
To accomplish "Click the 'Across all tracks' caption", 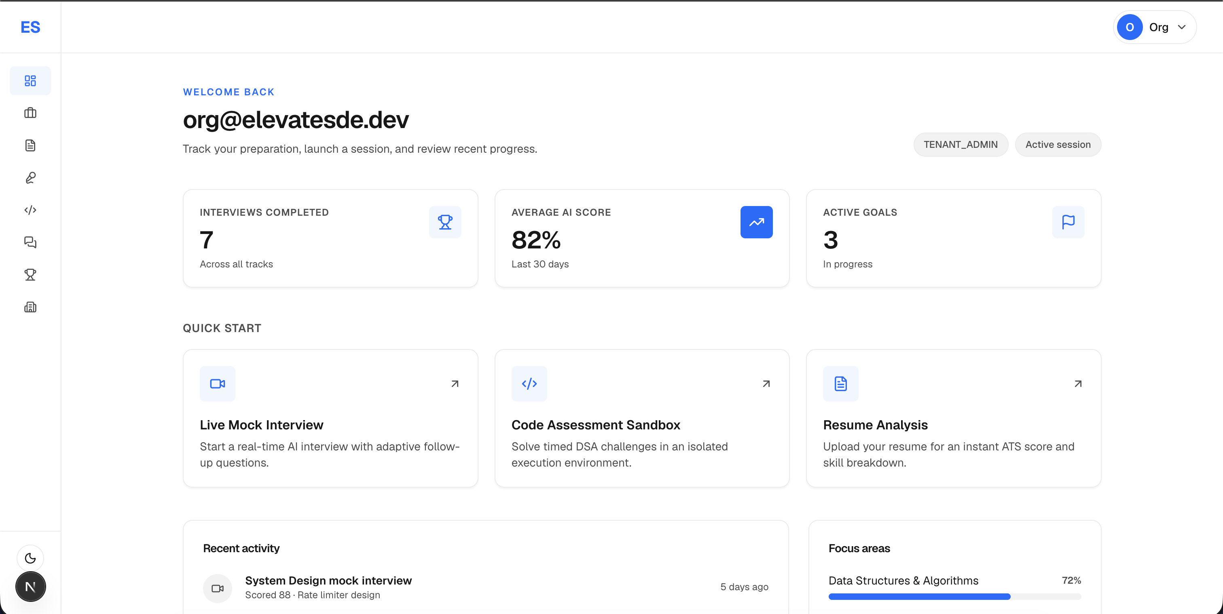I will [237, 264].
